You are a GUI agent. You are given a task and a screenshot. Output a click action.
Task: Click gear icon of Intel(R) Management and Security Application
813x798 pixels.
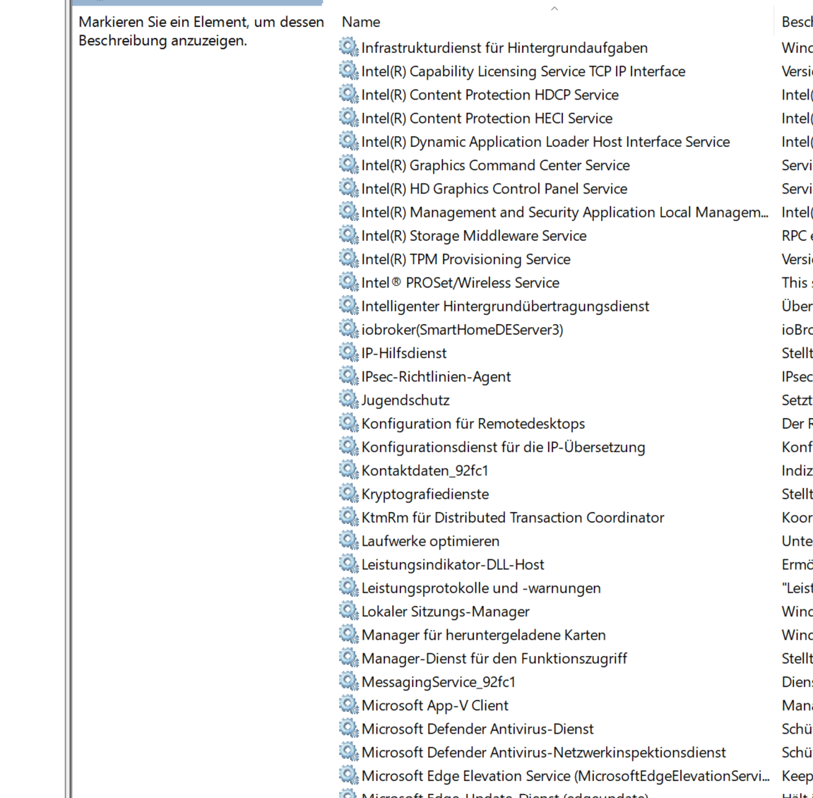(x=348, y=212)
